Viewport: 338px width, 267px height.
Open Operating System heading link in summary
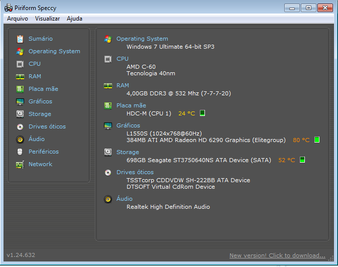(142, 39)
